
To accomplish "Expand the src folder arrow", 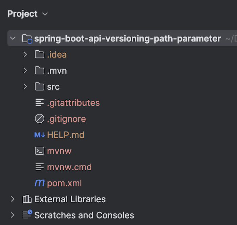I will [25, 87].
